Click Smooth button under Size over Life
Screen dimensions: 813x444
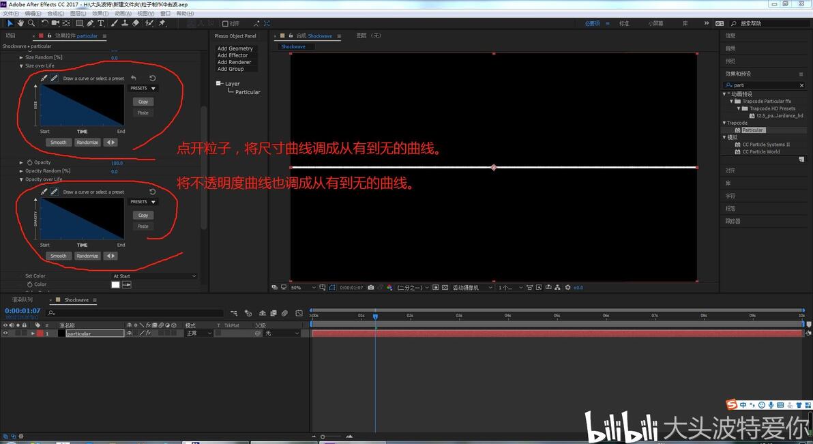coord(59,142)
